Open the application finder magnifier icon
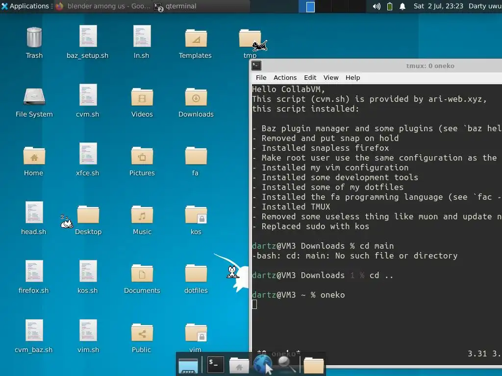Image resolution: width=502 pixels, height=376 pixels. coord(286,364)
